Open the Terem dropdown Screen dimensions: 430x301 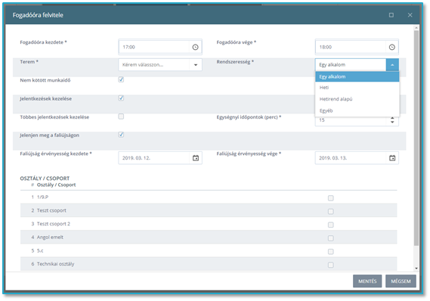click(160, 65)
